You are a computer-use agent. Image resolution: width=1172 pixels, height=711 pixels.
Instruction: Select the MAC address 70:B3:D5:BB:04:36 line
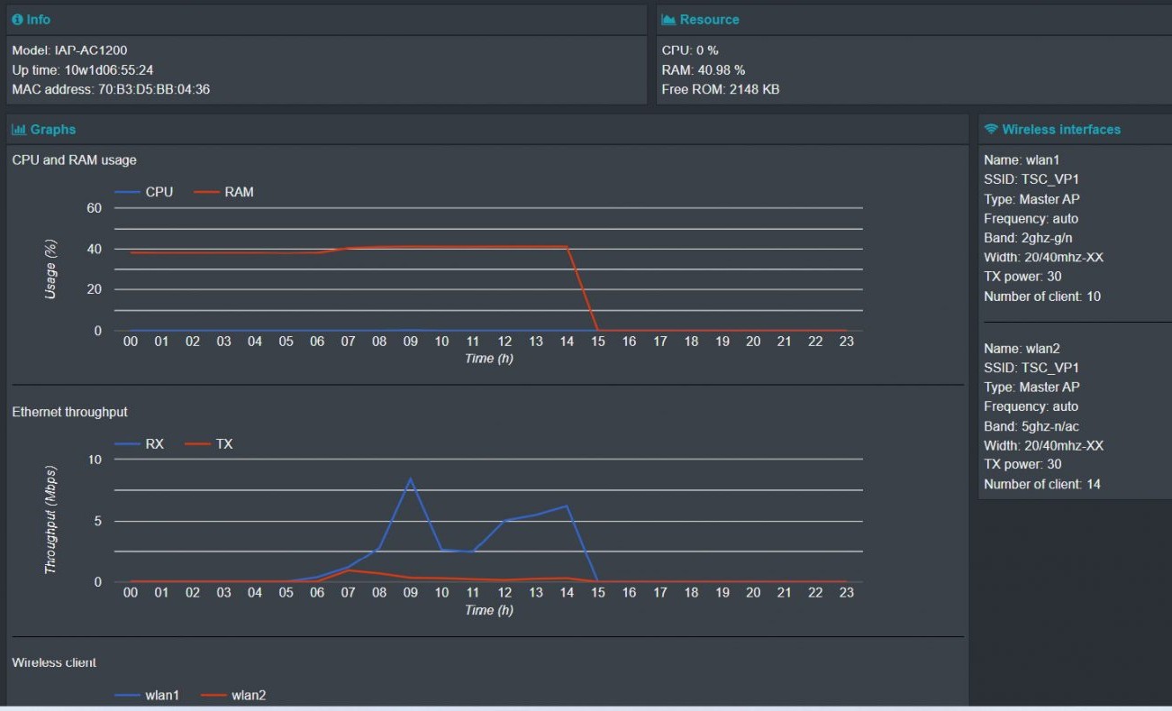pyautogui.click(x=111, y=90)
